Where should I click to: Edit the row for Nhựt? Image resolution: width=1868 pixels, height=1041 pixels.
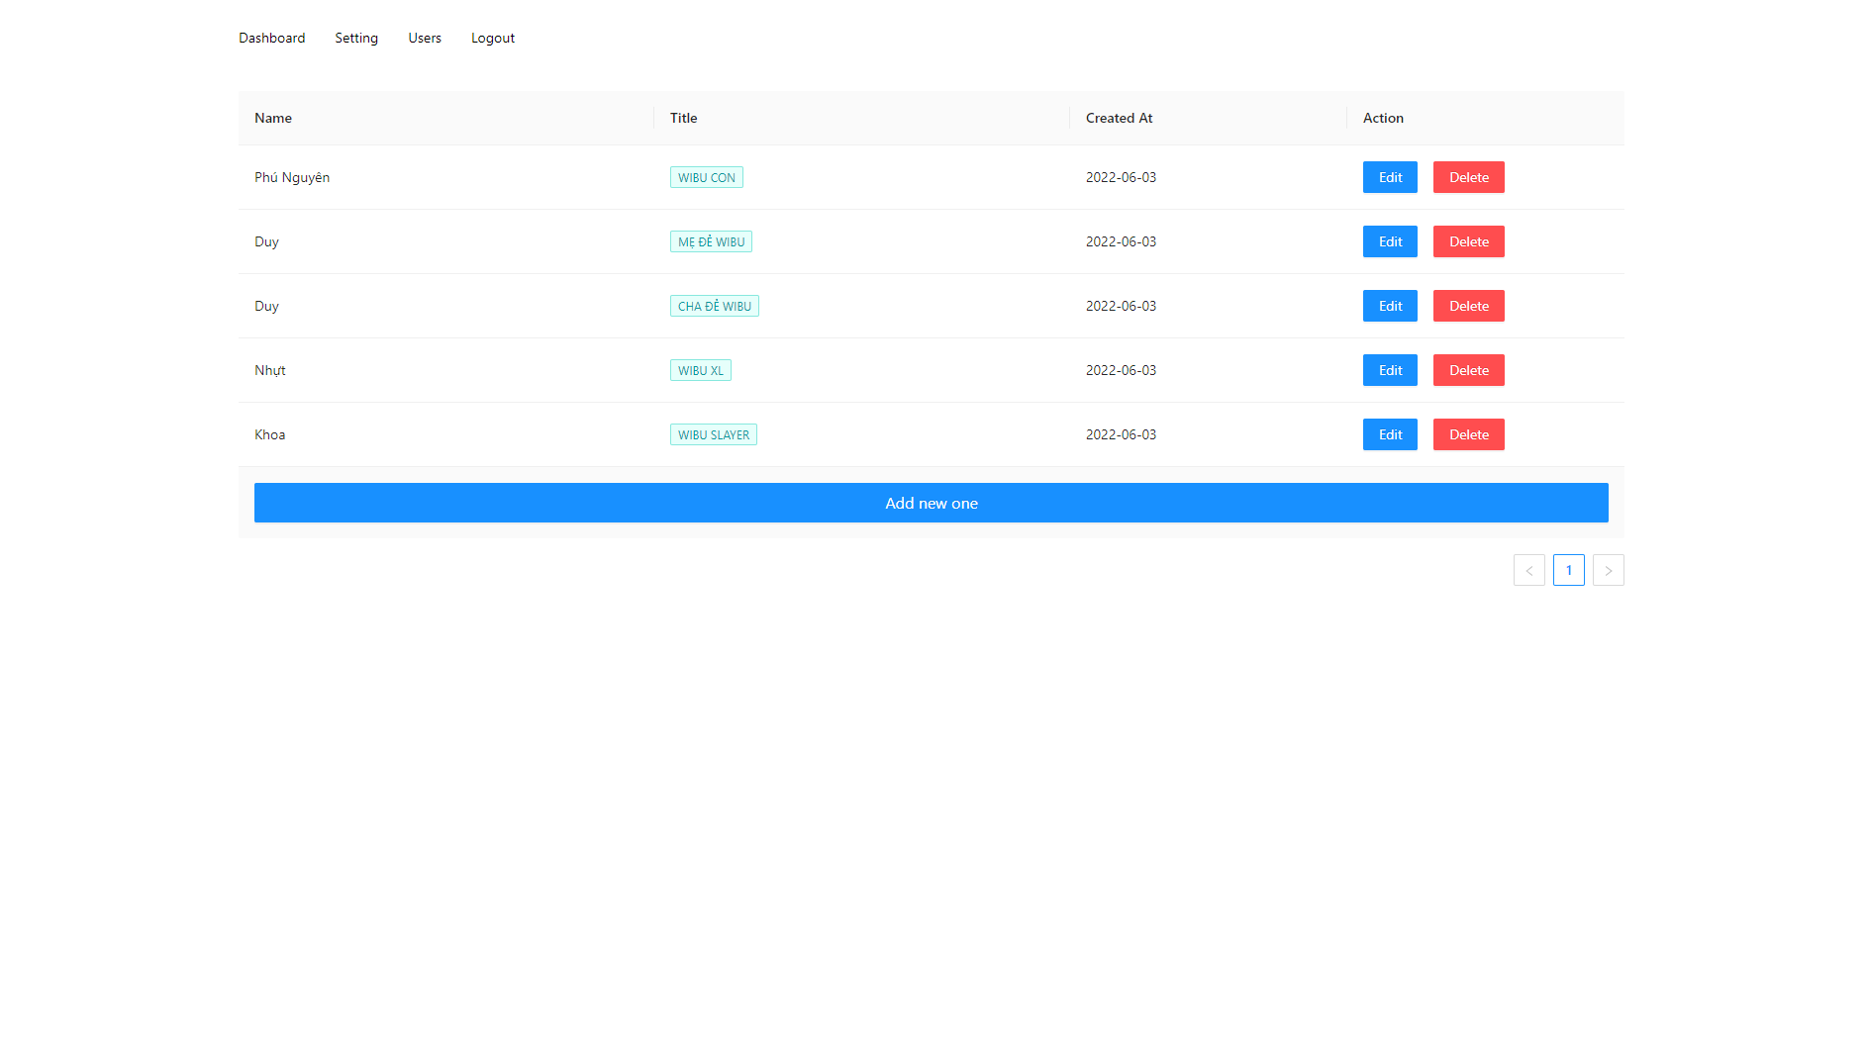click(1390, 370)
